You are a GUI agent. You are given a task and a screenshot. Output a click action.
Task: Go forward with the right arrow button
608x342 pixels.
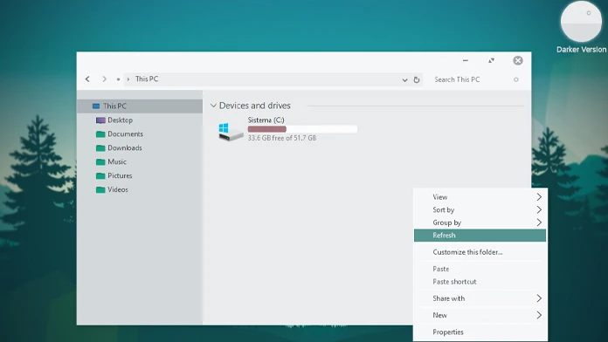(x=104, y=79)
